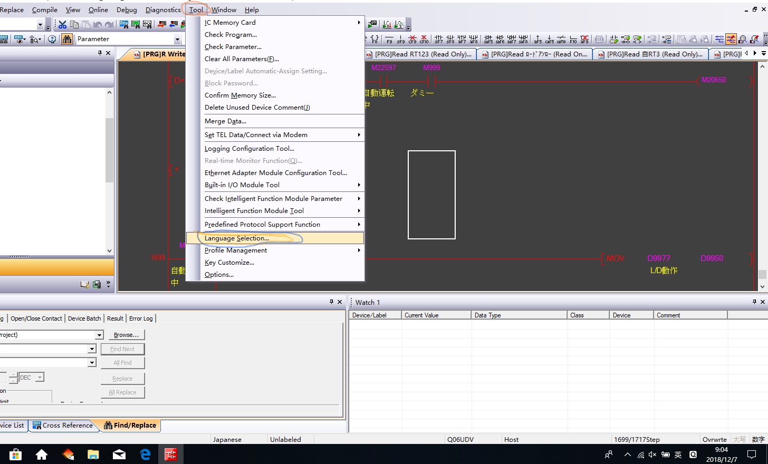
Task: Click the blue question mark help icon
Action: [52, 39]
